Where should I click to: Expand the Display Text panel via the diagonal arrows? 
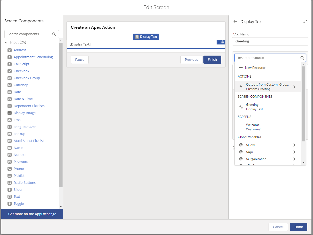click(305, 22)
